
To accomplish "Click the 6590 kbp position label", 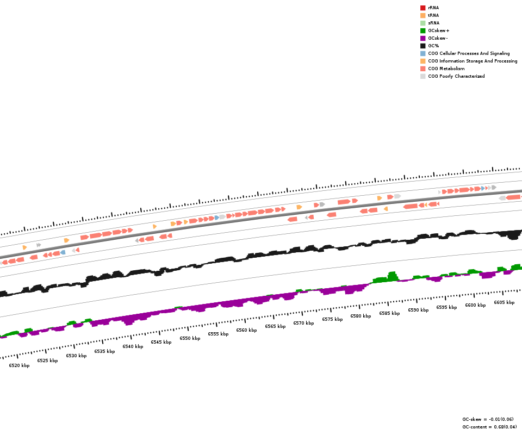I will pyautogui.click(x=418, y=310).
